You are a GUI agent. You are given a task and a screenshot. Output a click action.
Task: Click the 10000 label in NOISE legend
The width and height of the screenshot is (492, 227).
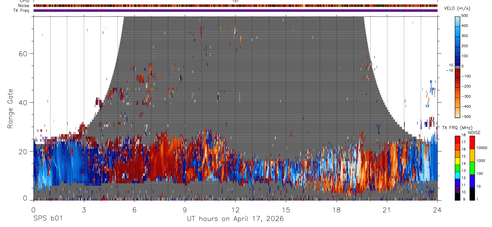(482, 148)
